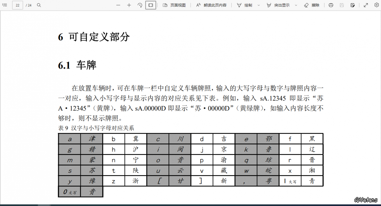Open the settings gear in PDF toolbar

pyautogui.click(x=377, y=5)
